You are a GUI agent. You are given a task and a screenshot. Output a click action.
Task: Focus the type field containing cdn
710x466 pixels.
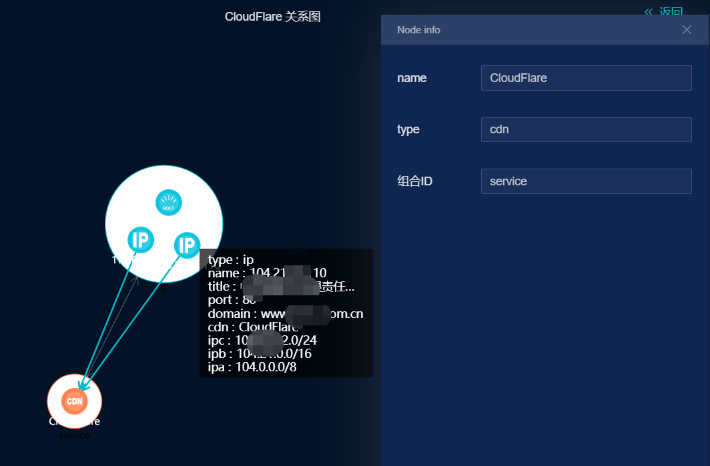click(586, 129)
